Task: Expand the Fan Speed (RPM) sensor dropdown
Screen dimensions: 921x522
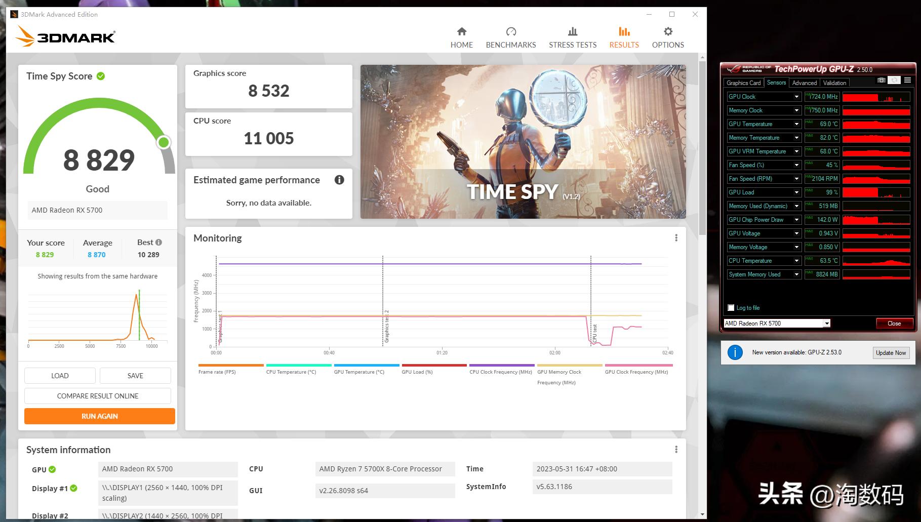Action: click(x=796, y=179)
